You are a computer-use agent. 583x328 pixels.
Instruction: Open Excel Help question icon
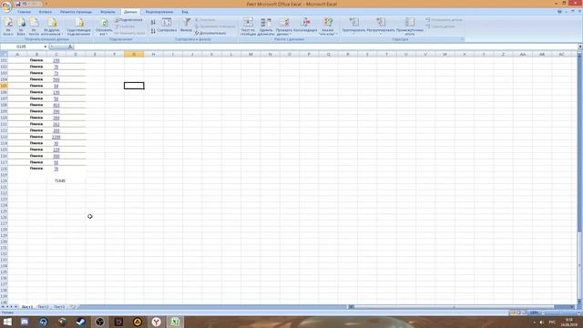[x=559, y=12]
